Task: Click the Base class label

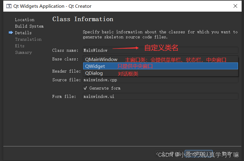Action: [x=65, y=59]
